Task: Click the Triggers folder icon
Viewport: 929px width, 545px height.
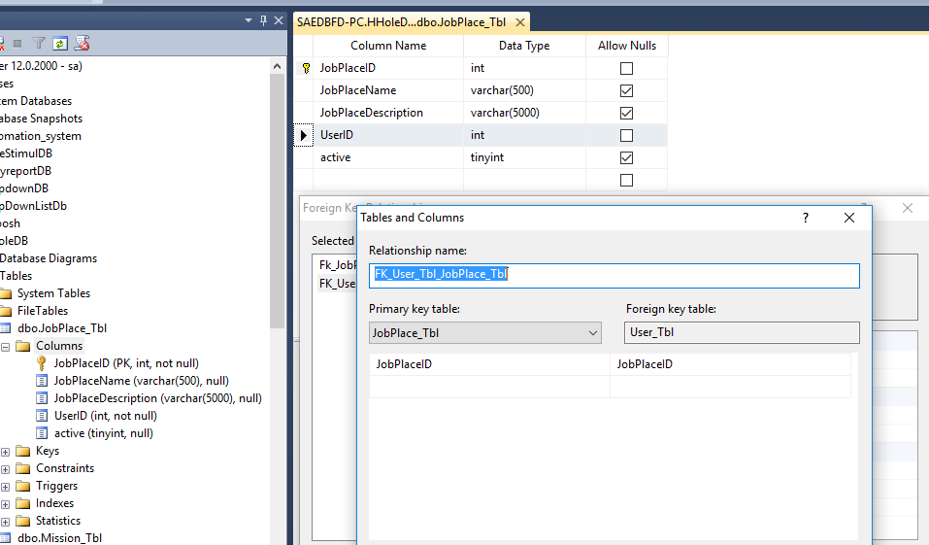Action: click(23, 487)
